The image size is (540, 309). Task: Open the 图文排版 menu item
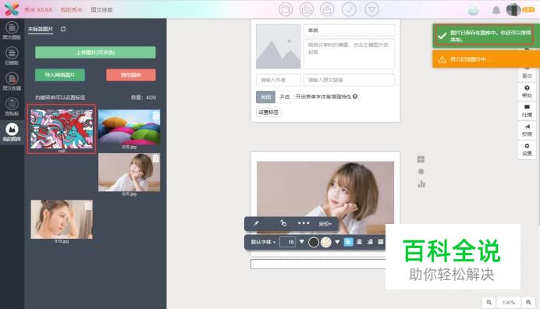[x=101, y=9]
